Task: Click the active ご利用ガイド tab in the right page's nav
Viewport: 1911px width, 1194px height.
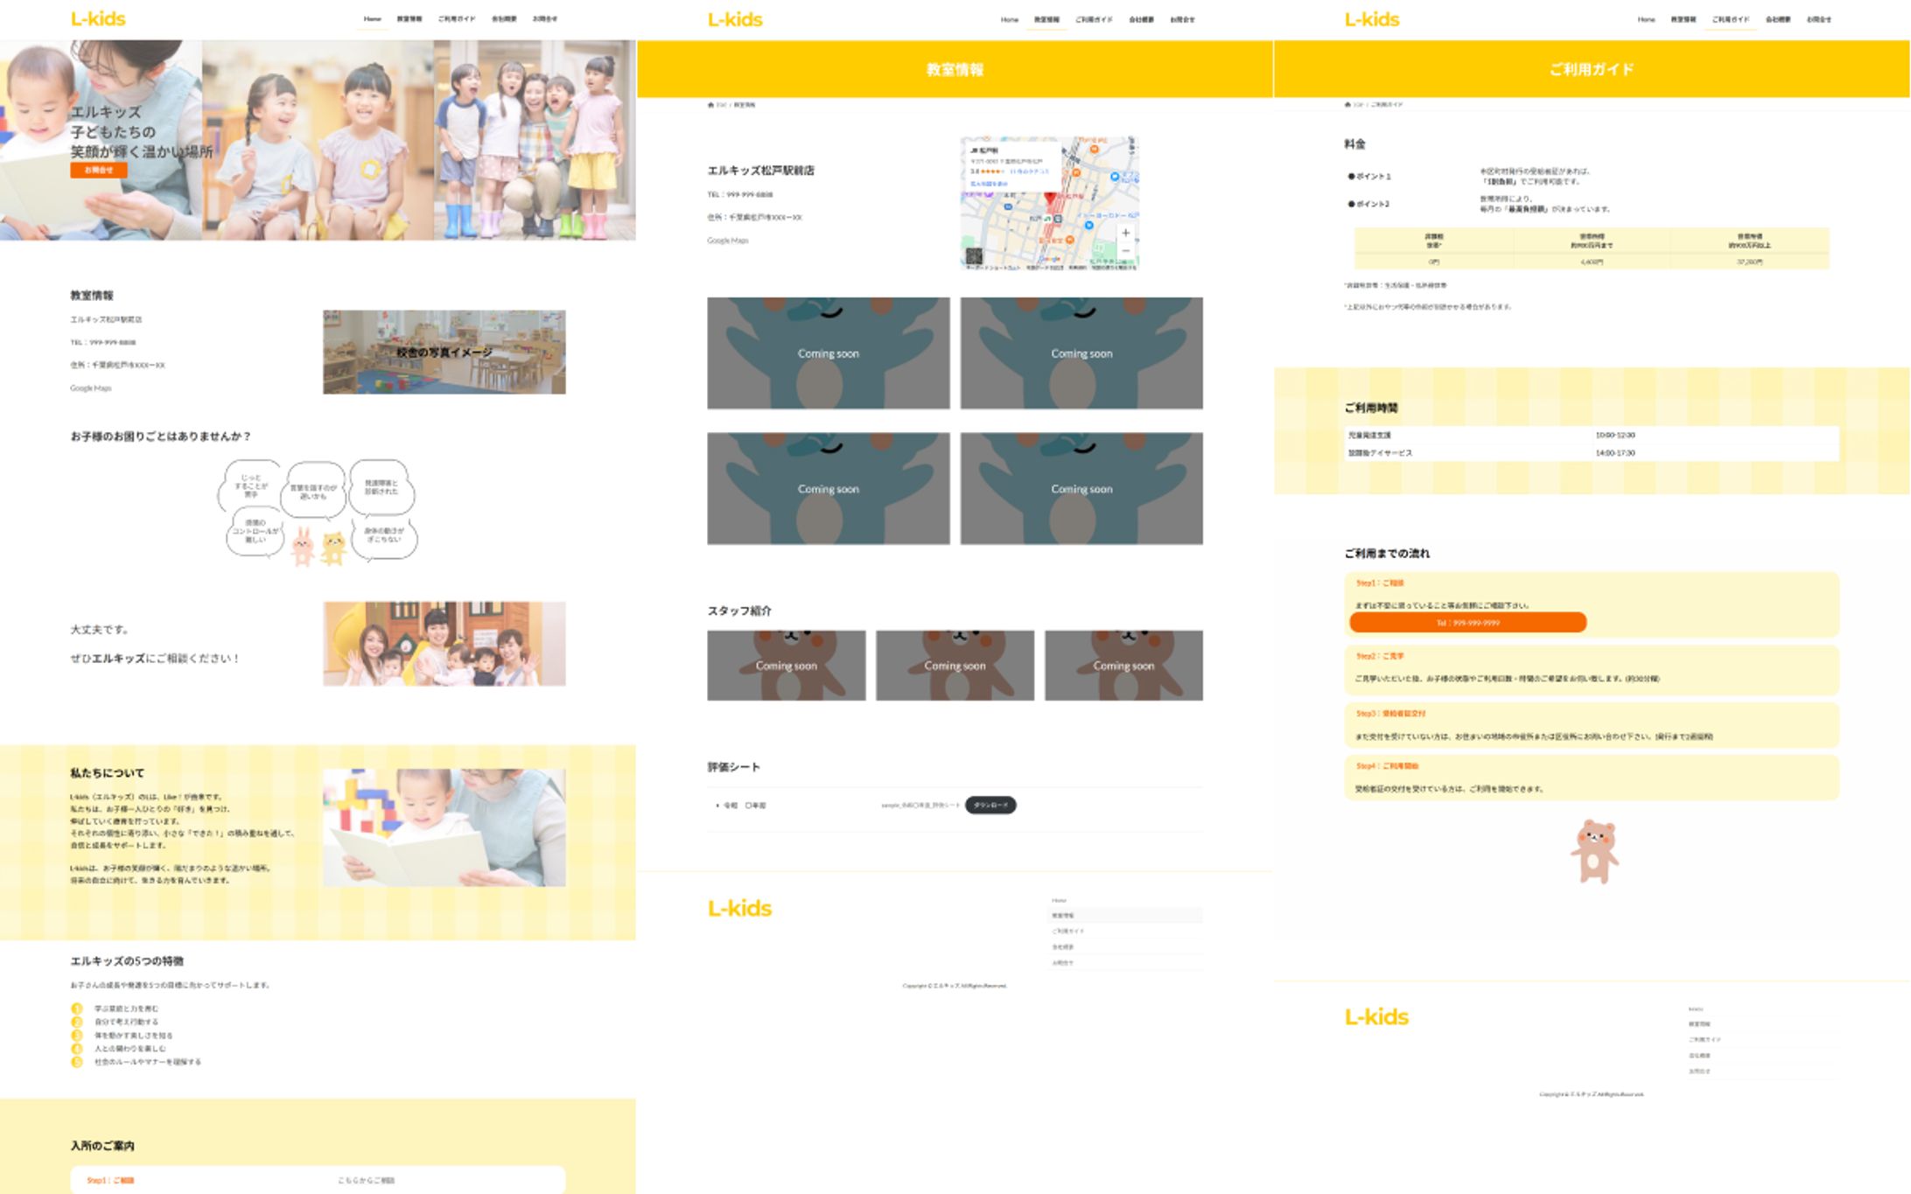Action: 1730,19
